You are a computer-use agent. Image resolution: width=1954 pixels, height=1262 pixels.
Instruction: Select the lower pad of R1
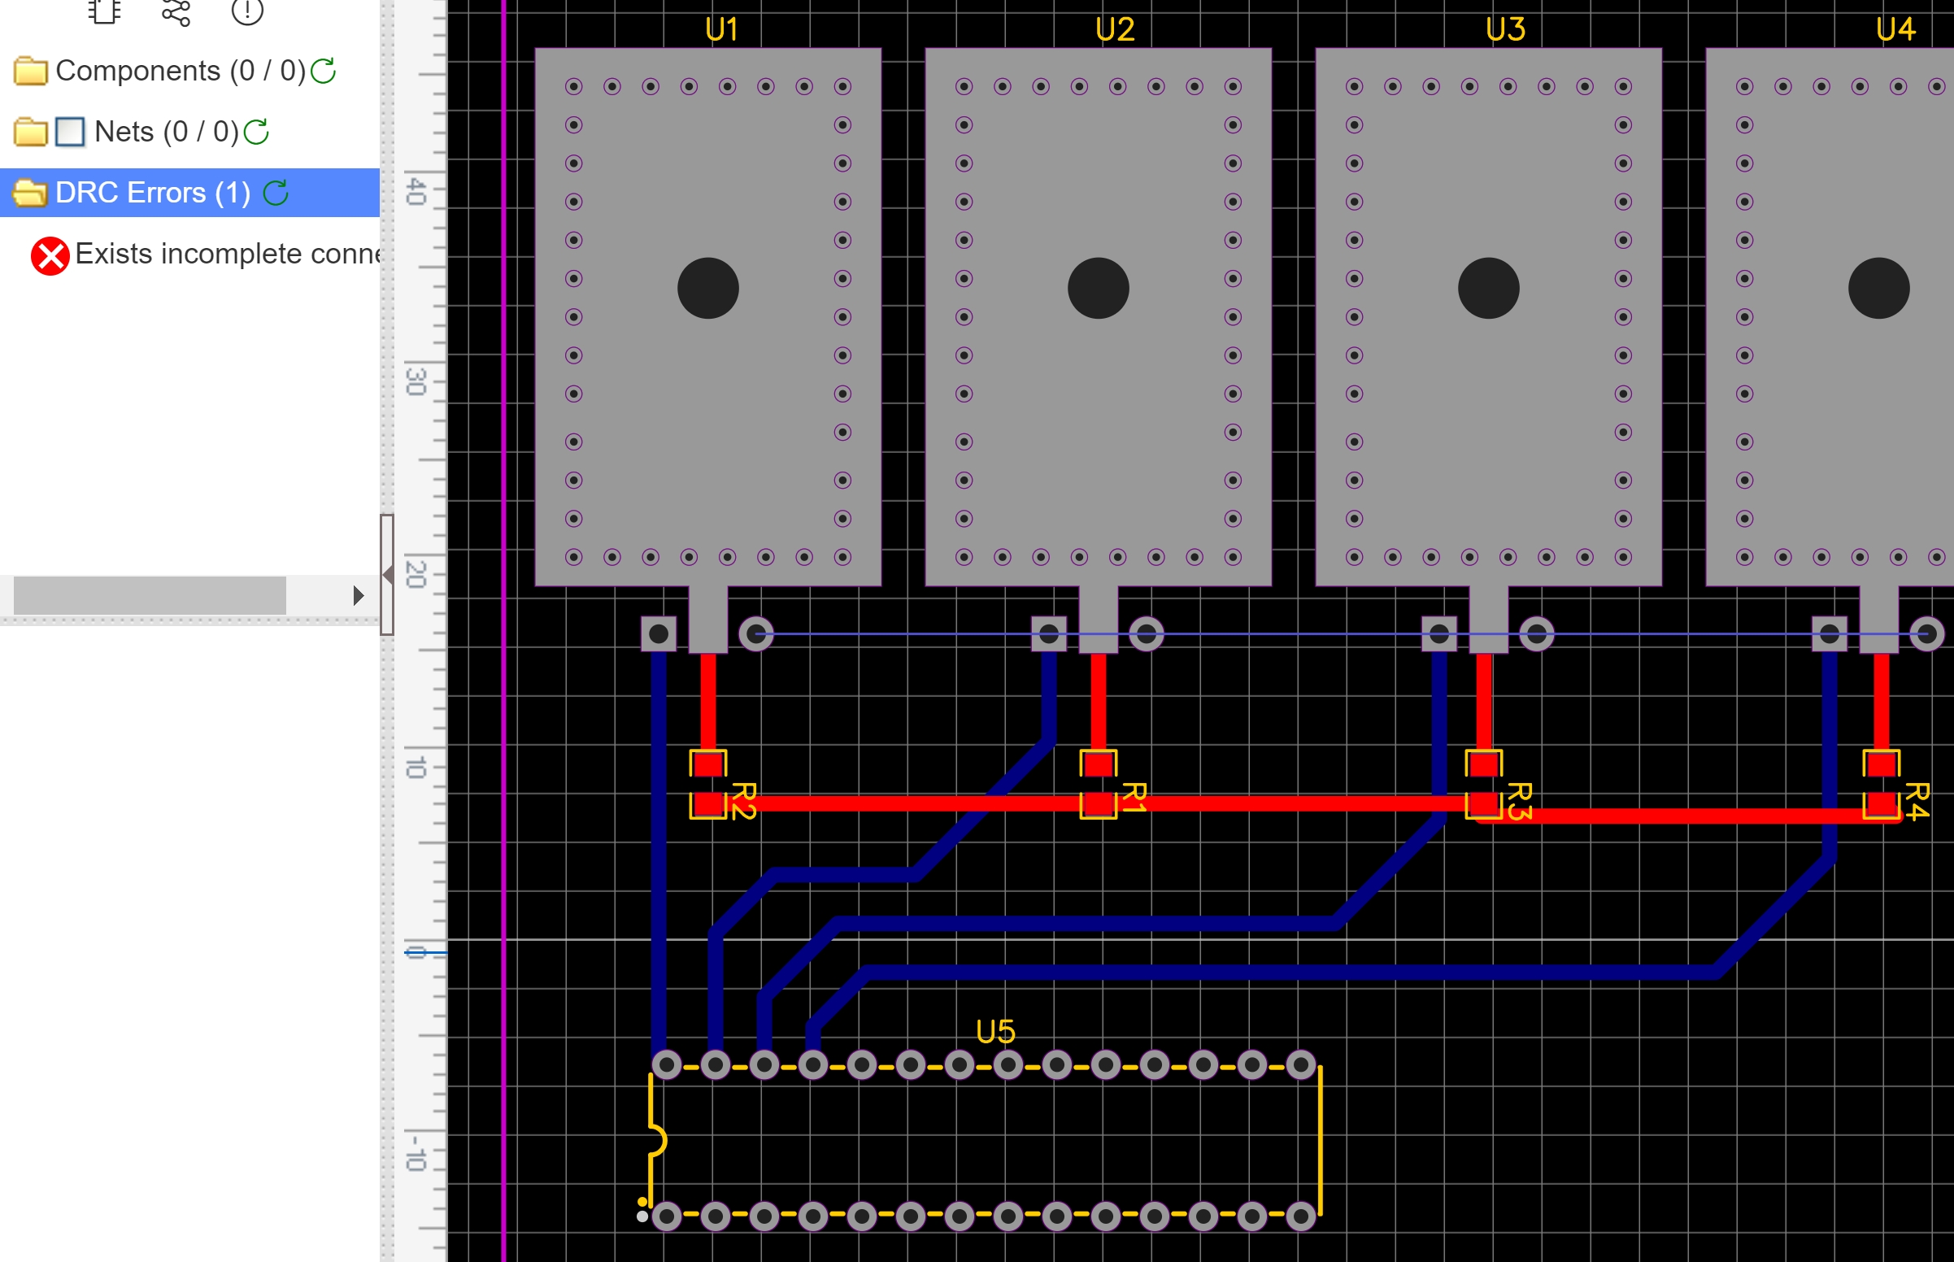click(1099, 804)
